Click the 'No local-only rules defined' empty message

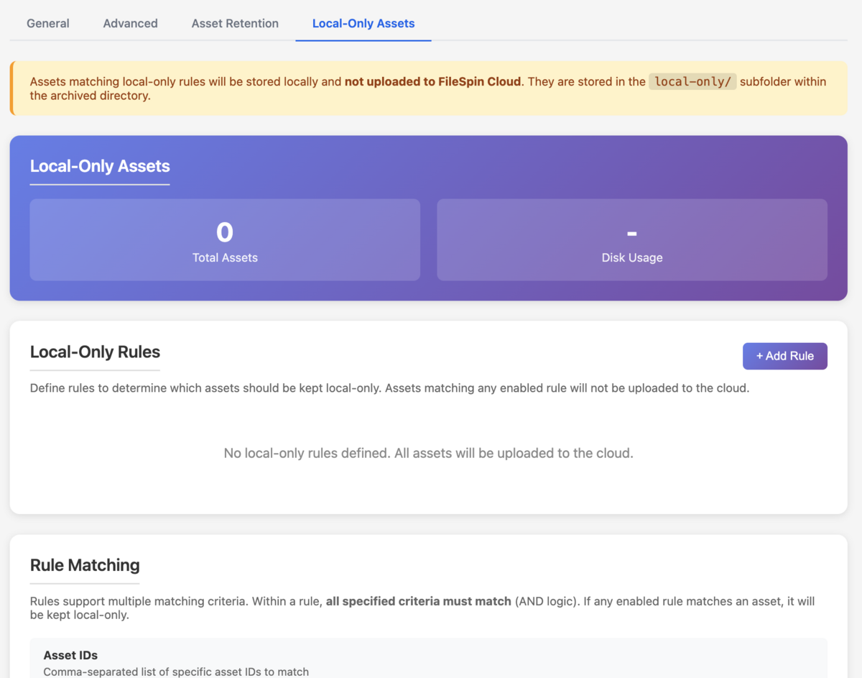428,453
